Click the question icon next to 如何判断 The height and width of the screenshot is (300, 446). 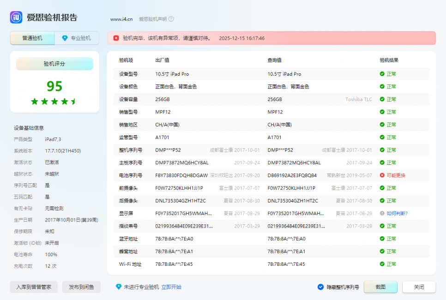click(381, 213)
